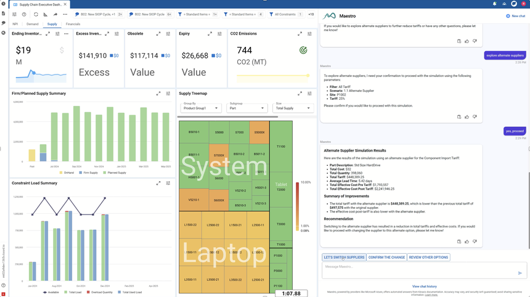The height and width of the screenshot is (297, 530).
Task: Open collaborators people icon in header
Action: [x=504, y=4]
